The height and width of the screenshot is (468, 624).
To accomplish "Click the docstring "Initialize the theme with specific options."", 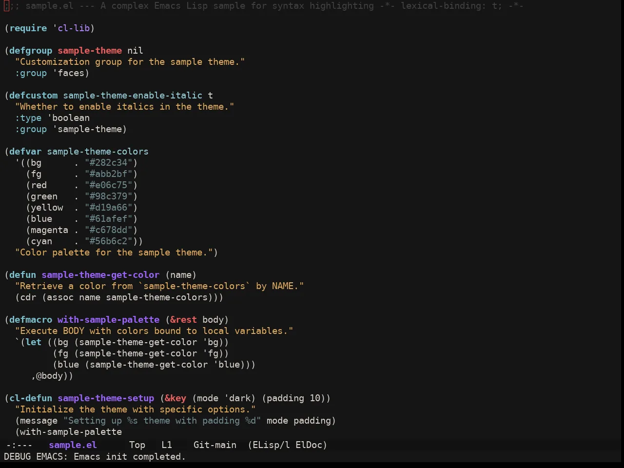I will [135, 409].
